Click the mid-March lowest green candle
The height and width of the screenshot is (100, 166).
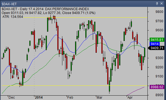(x=109, y=86)
